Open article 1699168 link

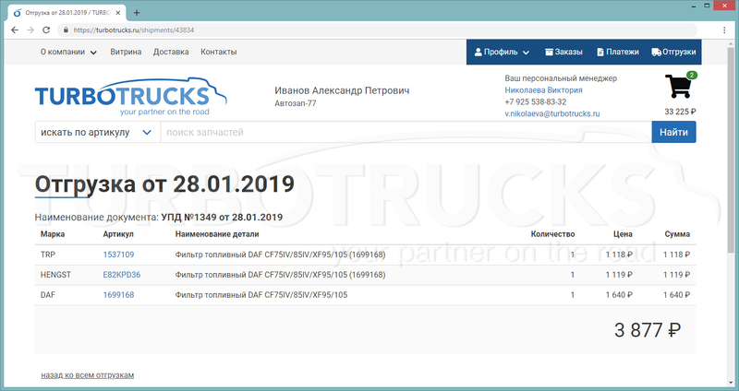click(x=118, y=295)
